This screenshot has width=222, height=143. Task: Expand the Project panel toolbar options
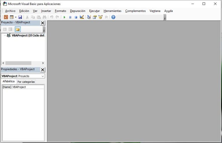coord(44,29)
